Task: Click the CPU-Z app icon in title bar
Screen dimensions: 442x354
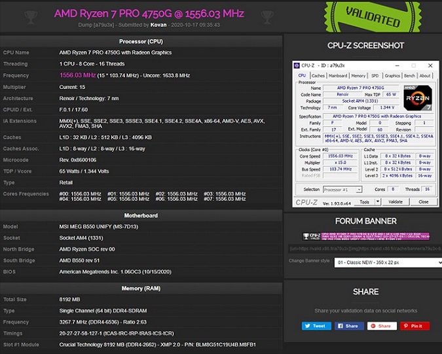Action: (297, 65)
